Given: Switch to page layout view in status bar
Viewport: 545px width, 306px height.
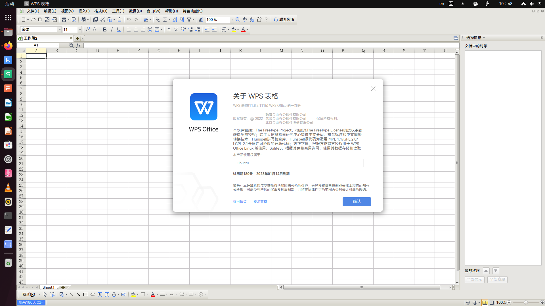Looking at the screenshot, I should tap(492, 303).
